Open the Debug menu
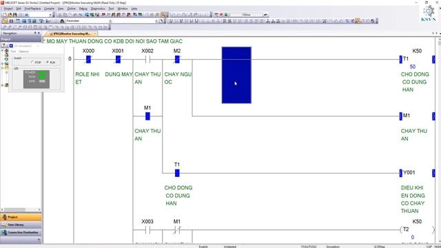Screen dimensions: 441x248 click(83, 9)
